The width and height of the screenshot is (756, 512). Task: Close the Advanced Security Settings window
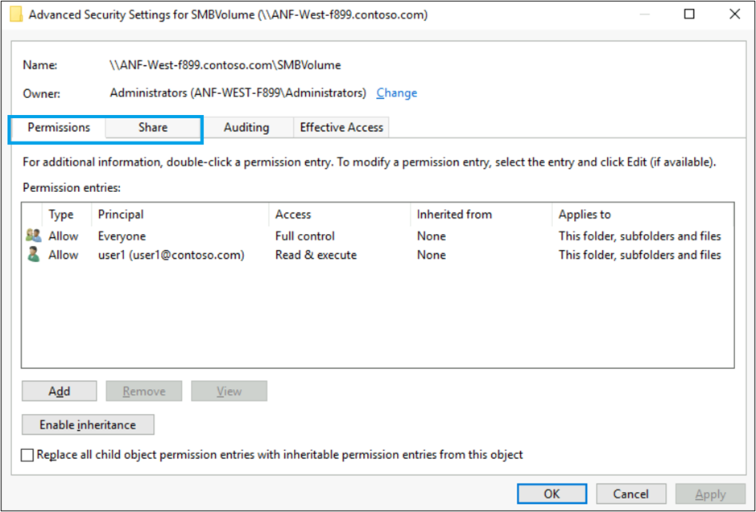[734, 14]
